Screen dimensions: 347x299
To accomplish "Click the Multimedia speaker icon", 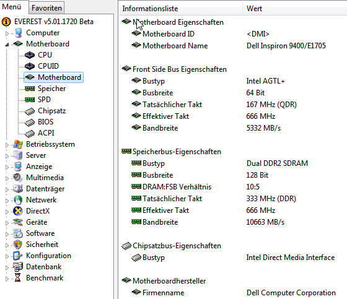I will 18,178.
